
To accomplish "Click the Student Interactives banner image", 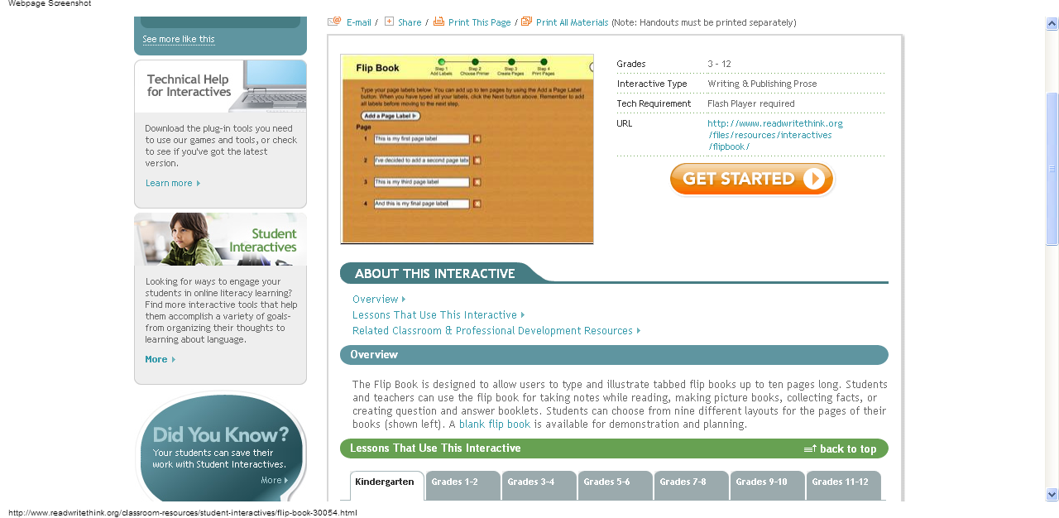I will click(220, 239).
